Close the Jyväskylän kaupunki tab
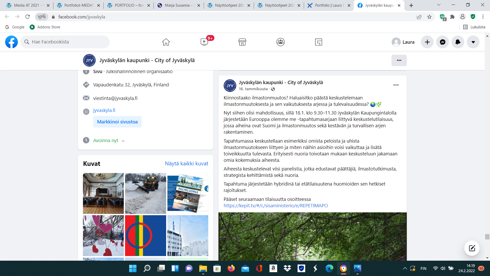 [x=399, y=5]
